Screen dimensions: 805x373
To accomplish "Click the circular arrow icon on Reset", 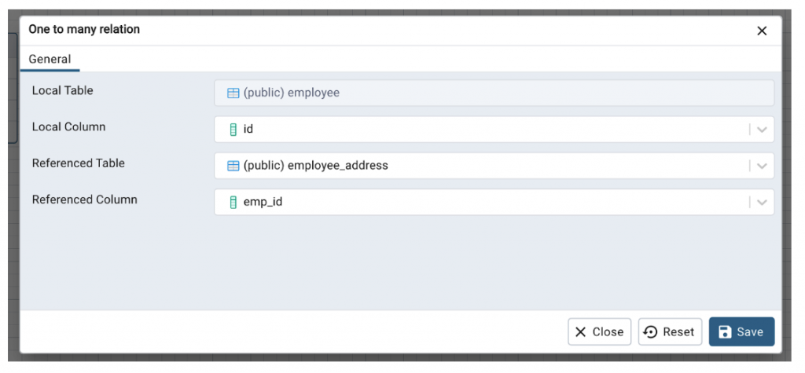I will [650, 332].
